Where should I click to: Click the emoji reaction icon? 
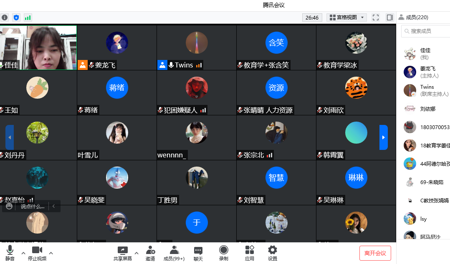(9, 206)
